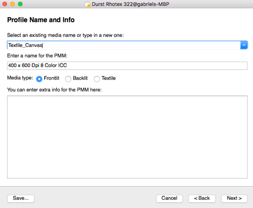
Task: Click the Durst Rhotex 322 window title
Action: [x=130, y=4]
